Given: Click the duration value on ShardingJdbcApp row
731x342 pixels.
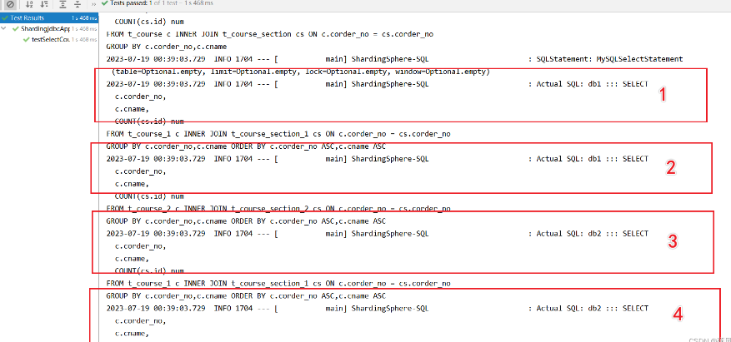Looking at the screenshot, I should click(84, 29).
